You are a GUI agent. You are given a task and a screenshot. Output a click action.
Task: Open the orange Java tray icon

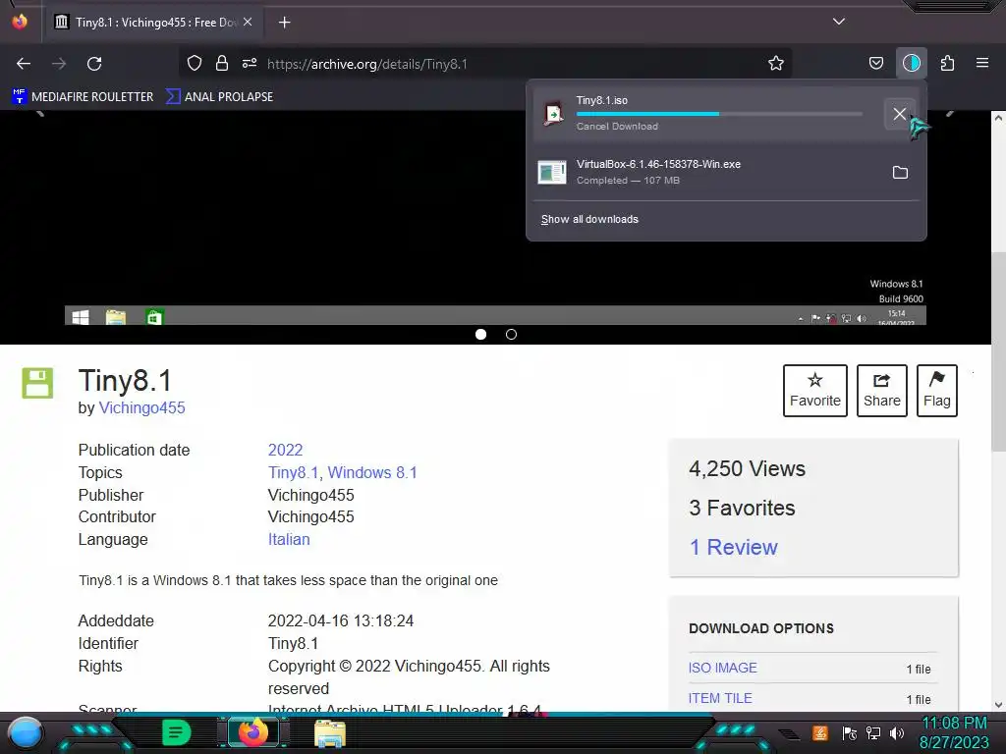coord(820,732)
